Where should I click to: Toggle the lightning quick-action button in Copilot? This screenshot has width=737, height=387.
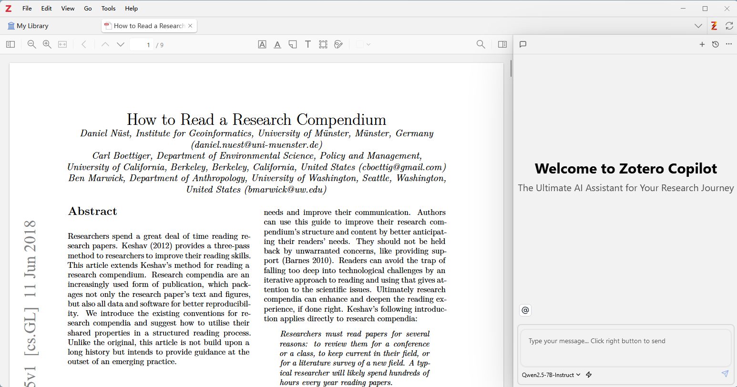[589, 375]
